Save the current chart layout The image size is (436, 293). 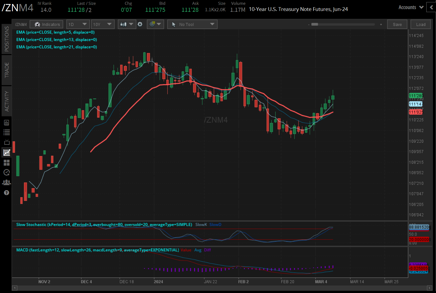[x=397, y=24]
